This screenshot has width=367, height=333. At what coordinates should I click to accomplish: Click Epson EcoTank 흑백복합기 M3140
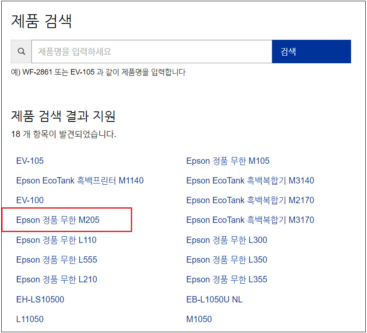pyautogui.click(x=250, y=180)
